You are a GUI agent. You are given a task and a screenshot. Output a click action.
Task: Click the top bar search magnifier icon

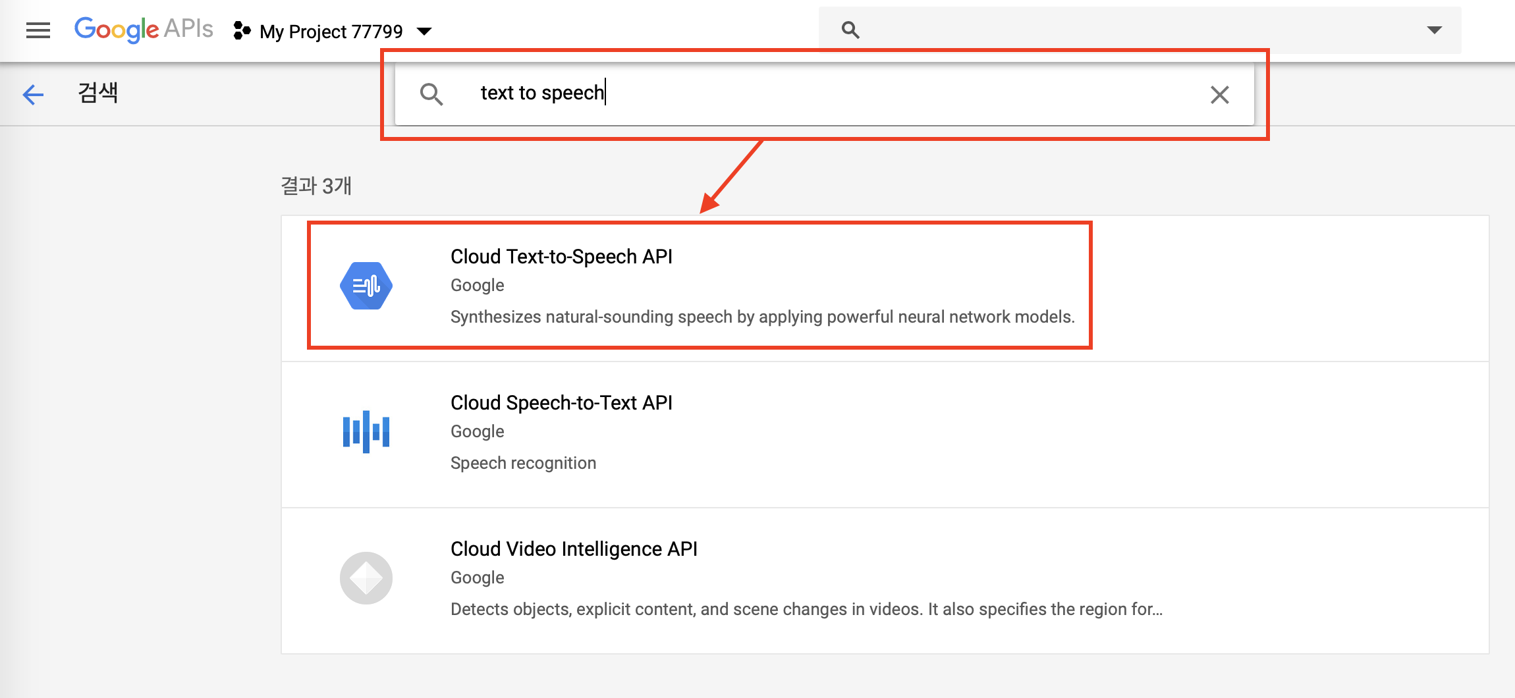850,30
